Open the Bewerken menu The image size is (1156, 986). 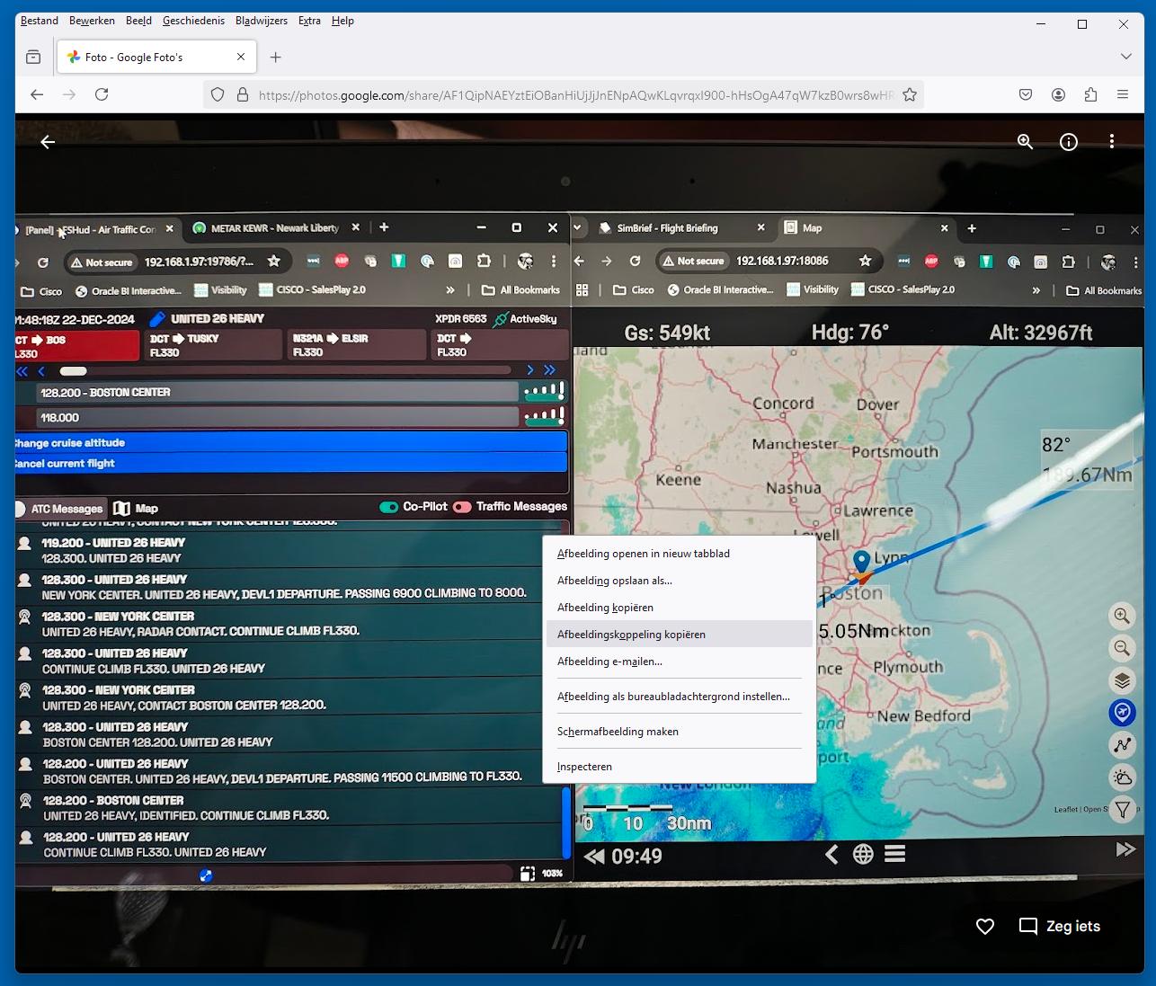92,21
